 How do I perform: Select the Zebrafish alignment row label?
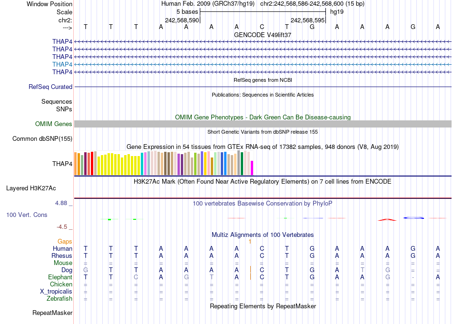coord(59,299)
